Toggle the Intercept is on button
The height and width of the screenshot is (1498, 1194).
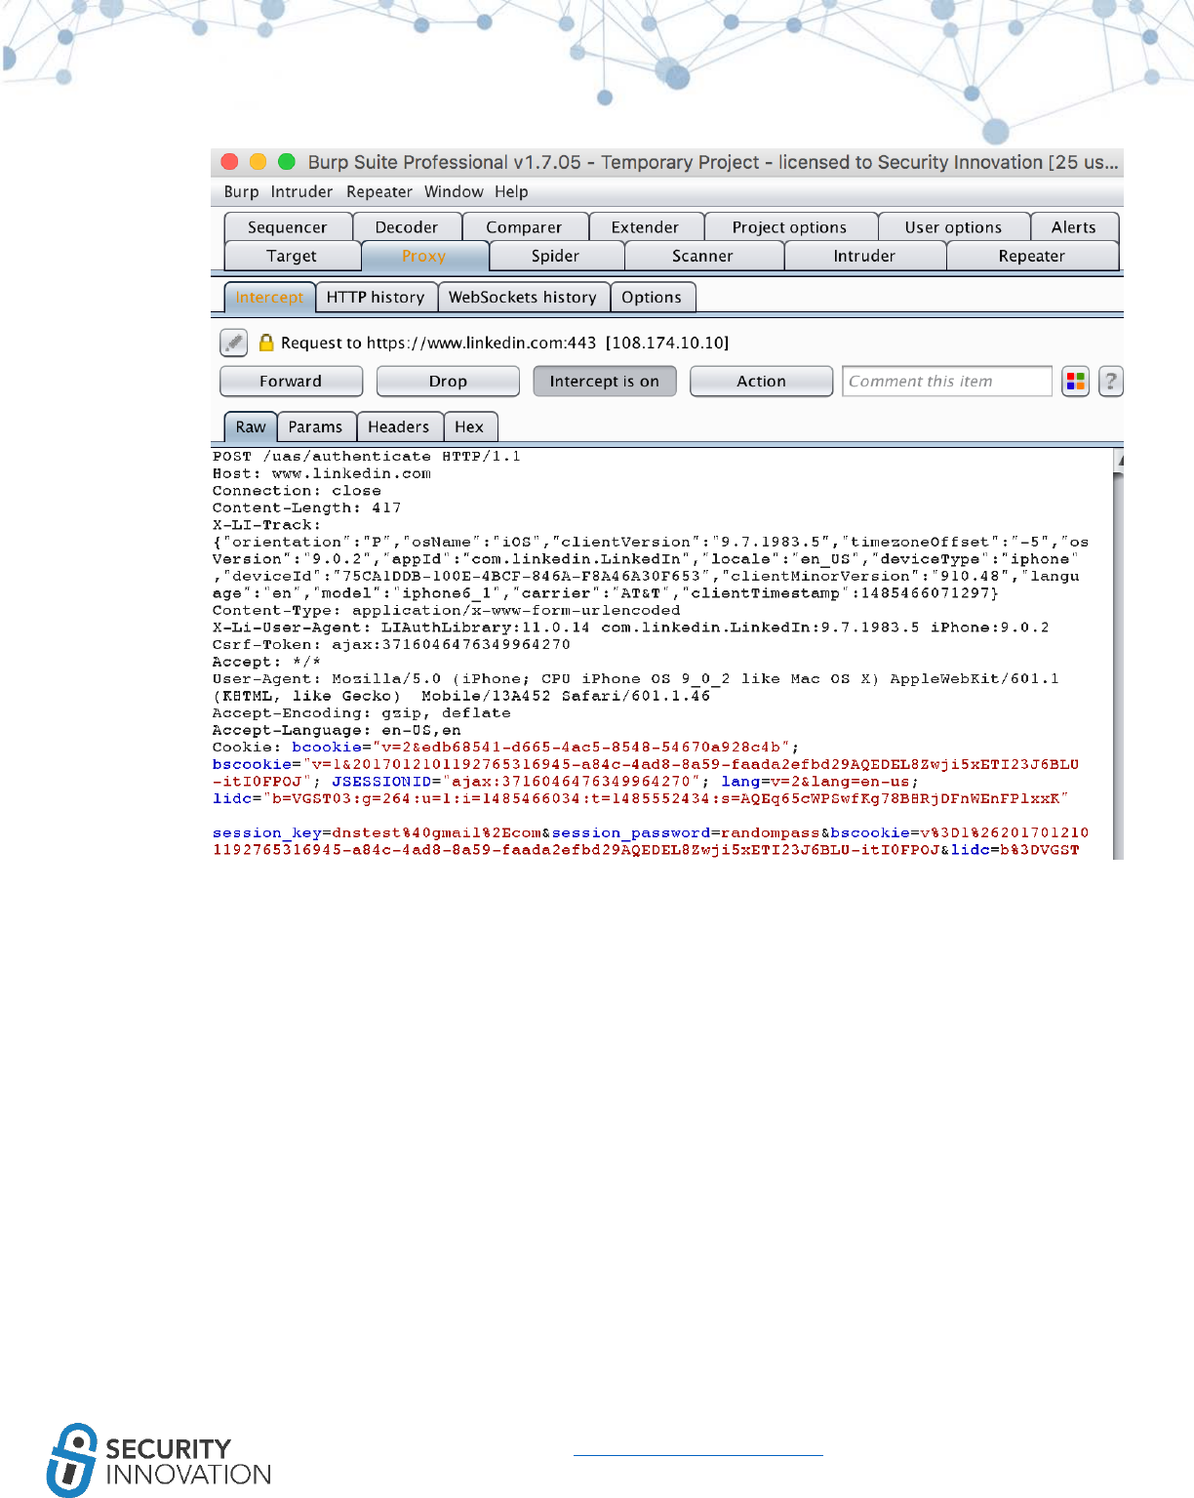pos(605,382)
